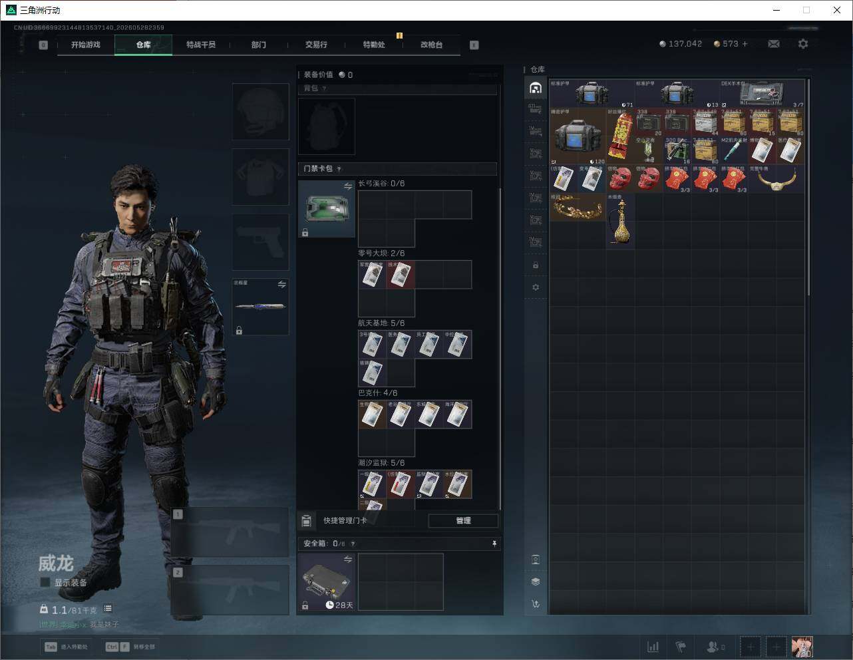This screenshot has width=853, height=660.
Task: Click the player avatar in bottom right
Action: [802, 647]
